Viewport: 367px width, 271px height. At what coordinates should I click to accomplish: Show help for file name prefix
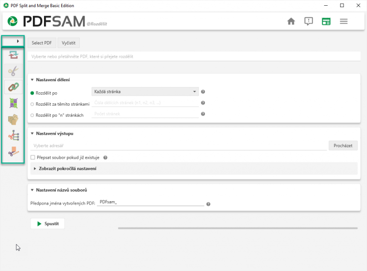coord(208,204)
